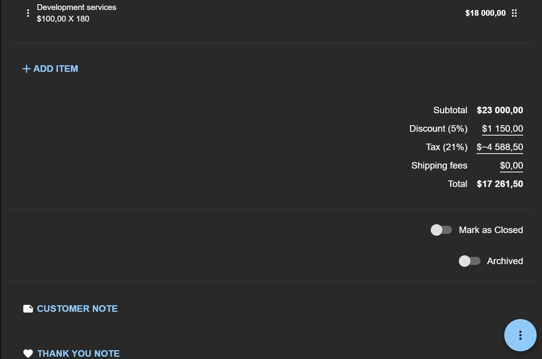Click the heart icon for thank you note
Image resolution: width=542 pixels, height=359 pixels.
(x=28, y=354)
